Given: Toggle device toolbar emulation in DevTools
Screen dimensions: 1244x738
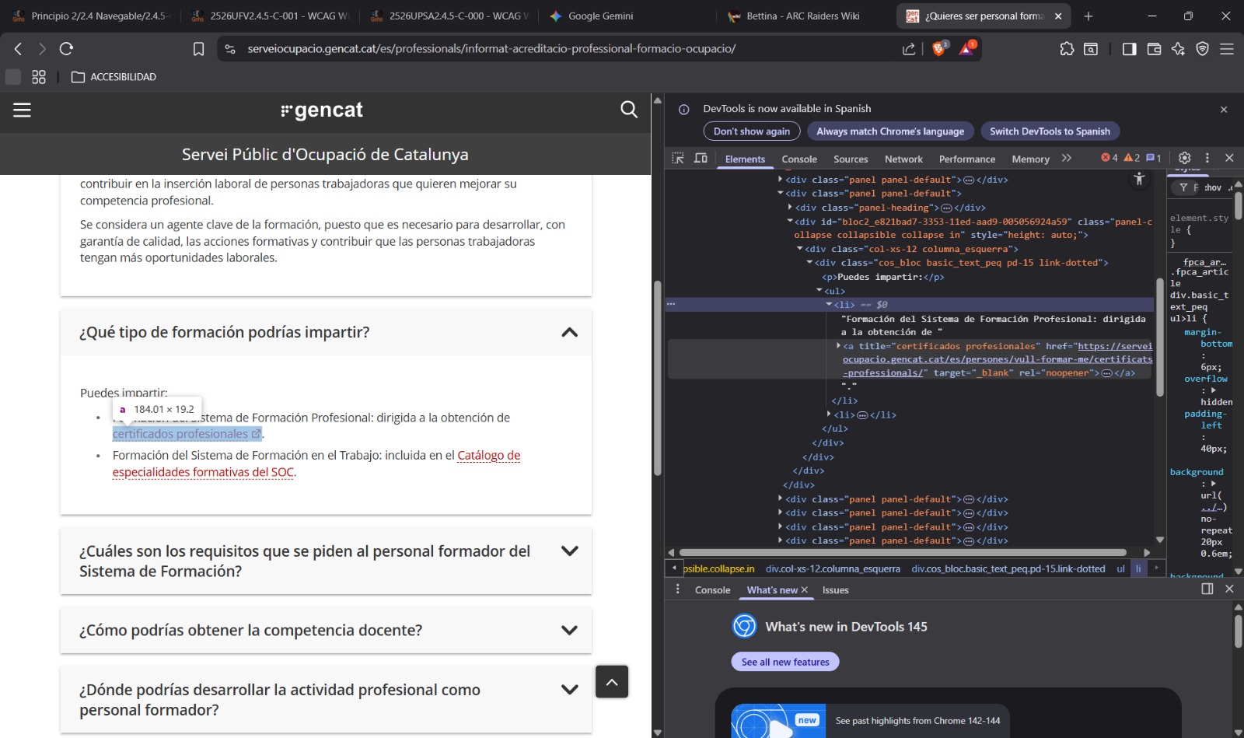Looking at the screenshot, I should point(701,158).
